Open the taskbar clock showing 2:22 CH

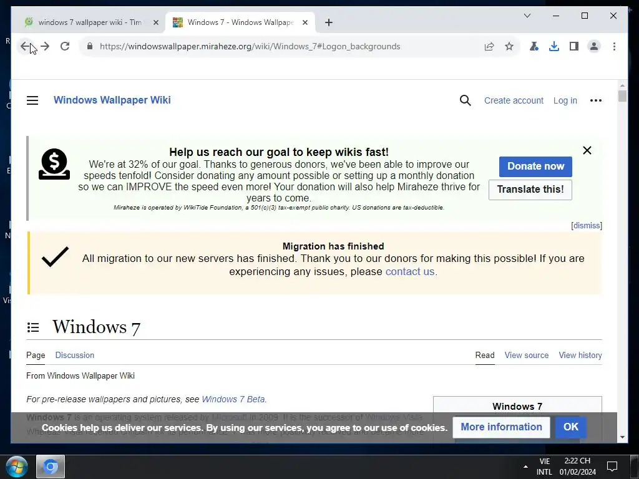click(577, 467)
